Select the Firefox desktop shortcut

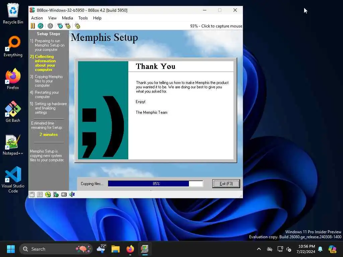pos(13,79)
